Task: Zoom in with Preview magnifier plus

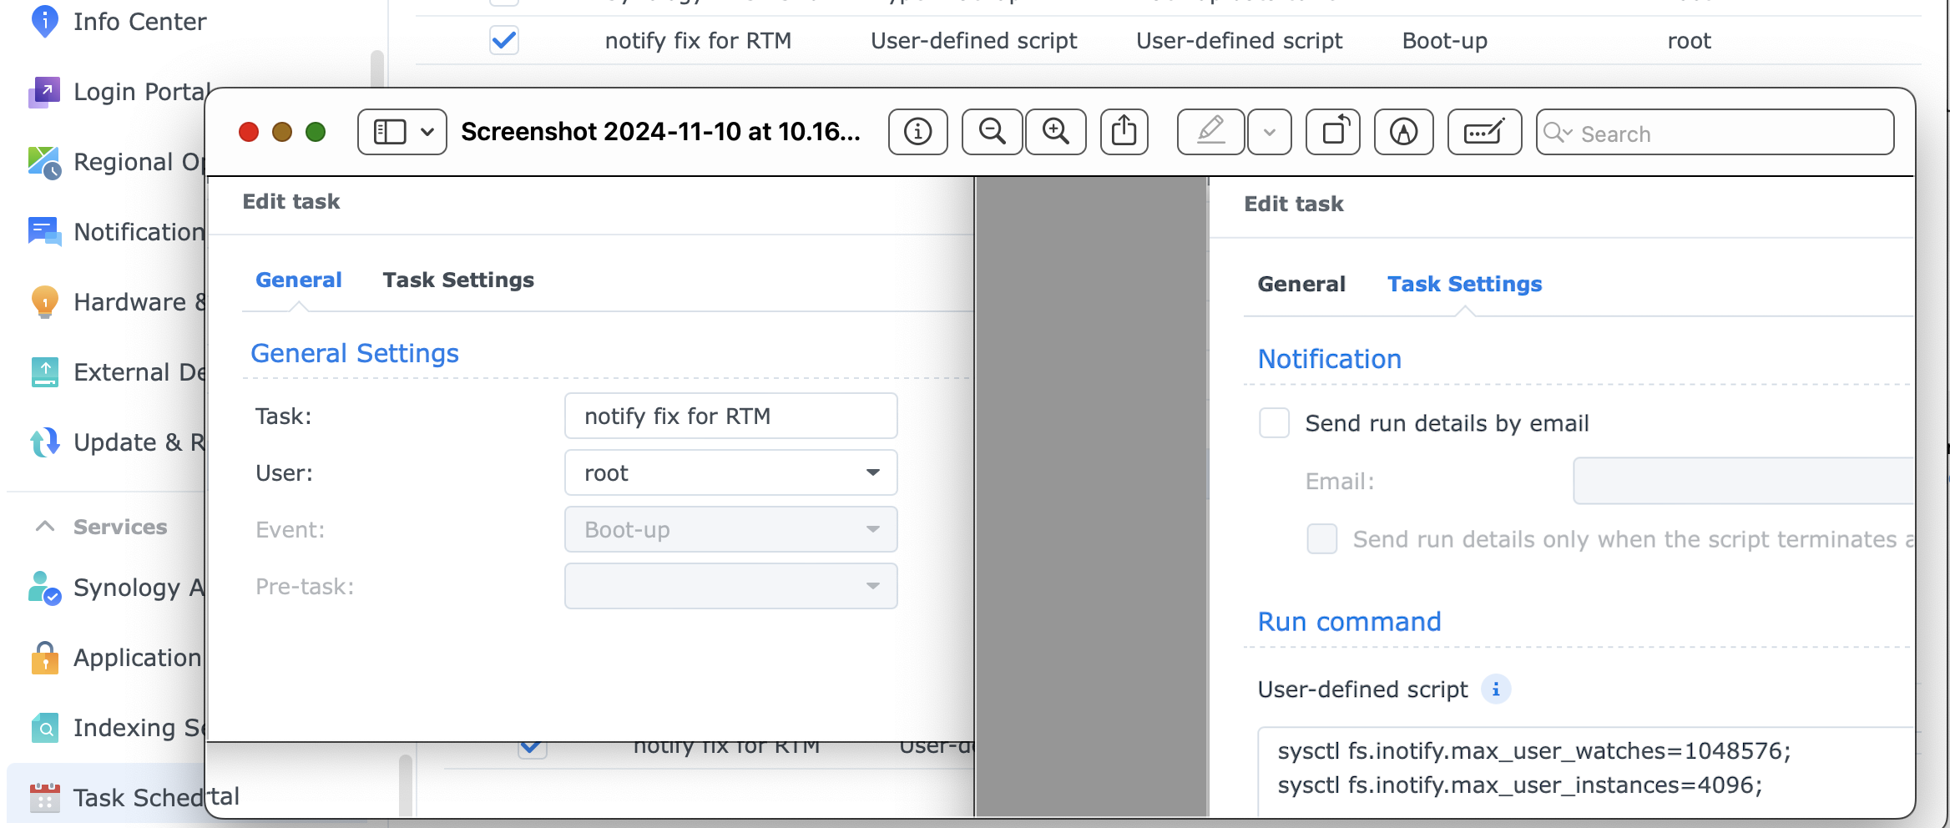Action: tap(1056, 132)
